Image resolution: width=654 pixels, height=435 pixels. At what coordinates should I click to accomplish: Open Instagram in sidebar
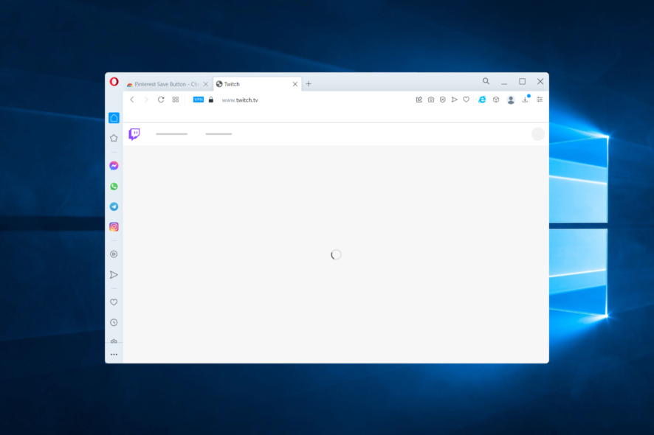point(114,226)
